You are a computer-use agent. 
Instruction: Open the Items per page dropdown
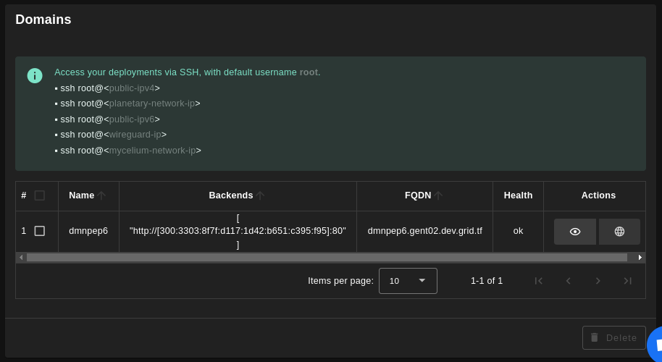click(x=408, y=281)
